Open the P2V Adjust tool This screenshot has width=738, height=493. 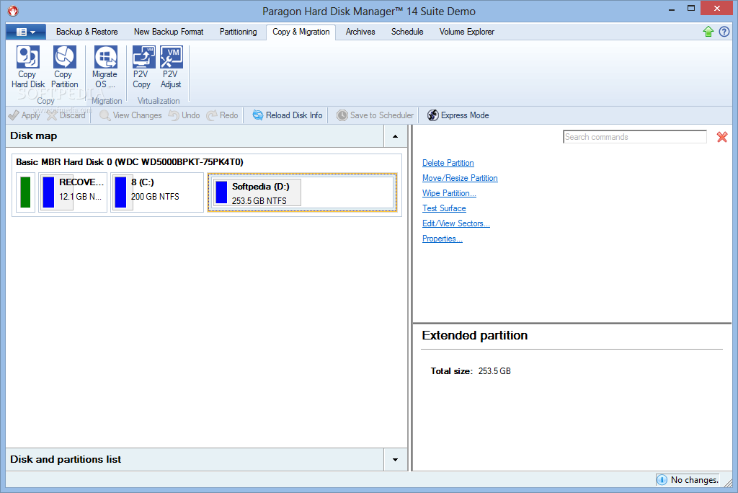click(171, 67)
